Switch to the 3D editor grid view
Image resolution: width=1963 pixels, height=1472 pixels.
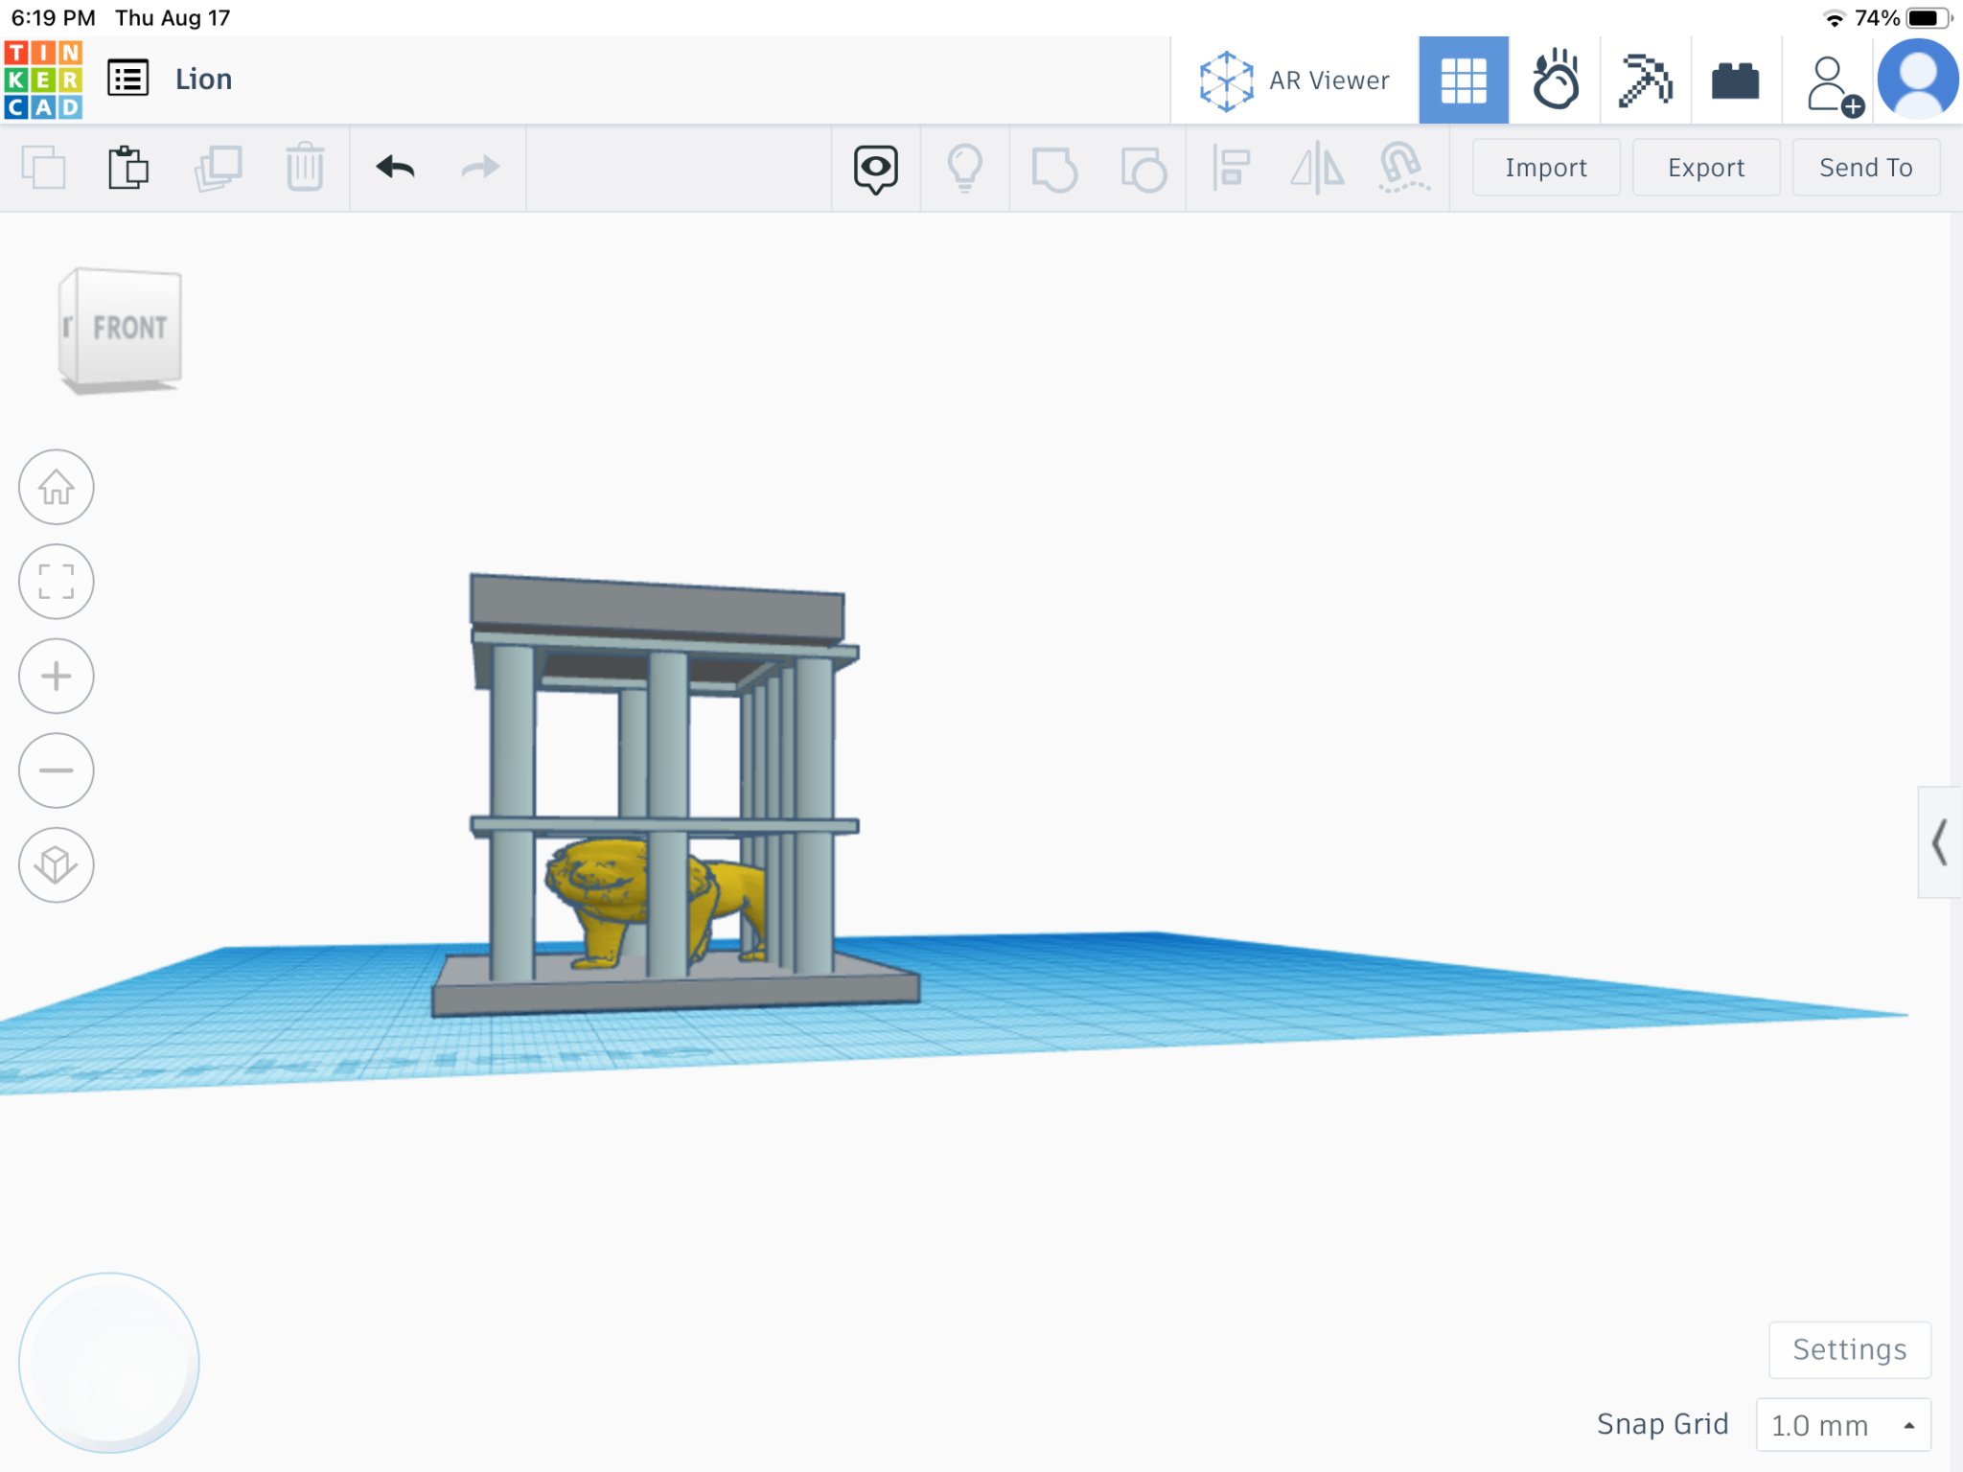click(1464, 79)
